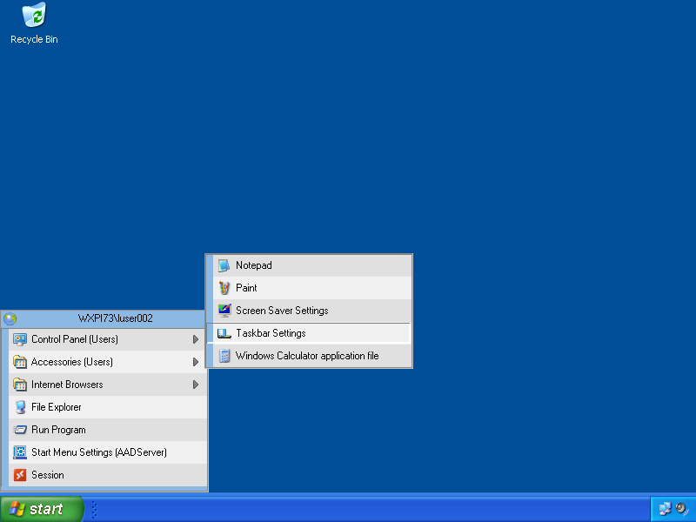Click the WXPI73\luser002 header text
The image size is (696, 522).
point(115,318)
